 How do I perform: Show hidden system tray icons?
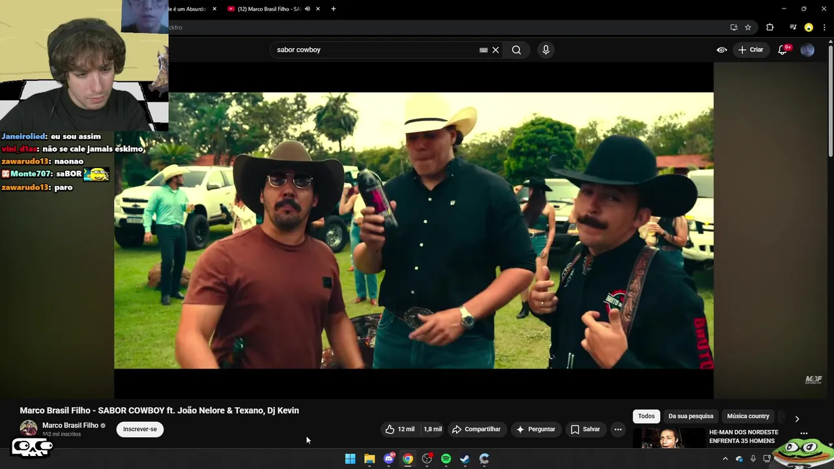pyautogui.click(x=725, y=459)
